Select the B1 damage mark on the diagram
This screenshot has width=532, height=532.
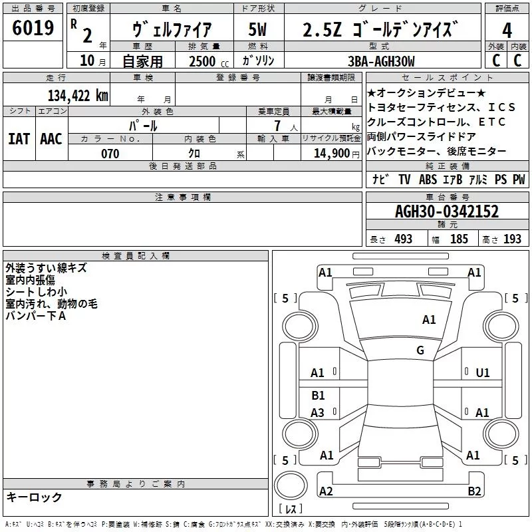click(x=318, y=395)
